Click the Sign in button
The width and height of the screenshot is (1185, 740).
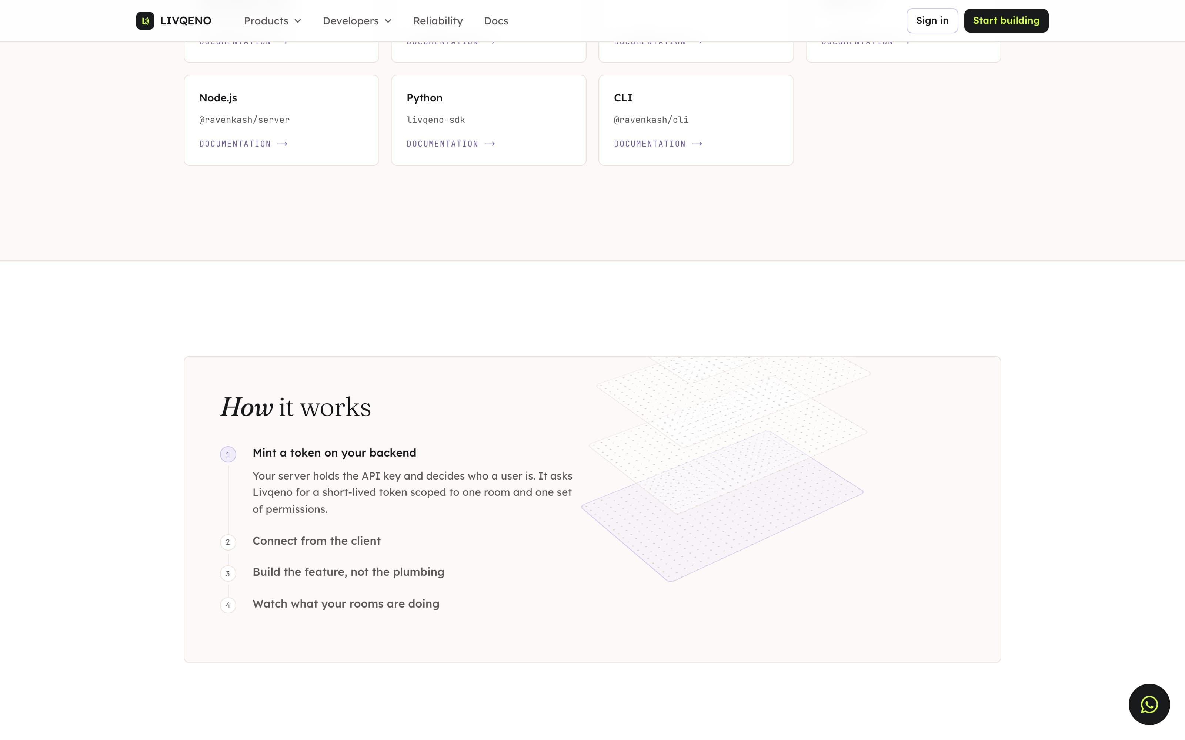932,21
